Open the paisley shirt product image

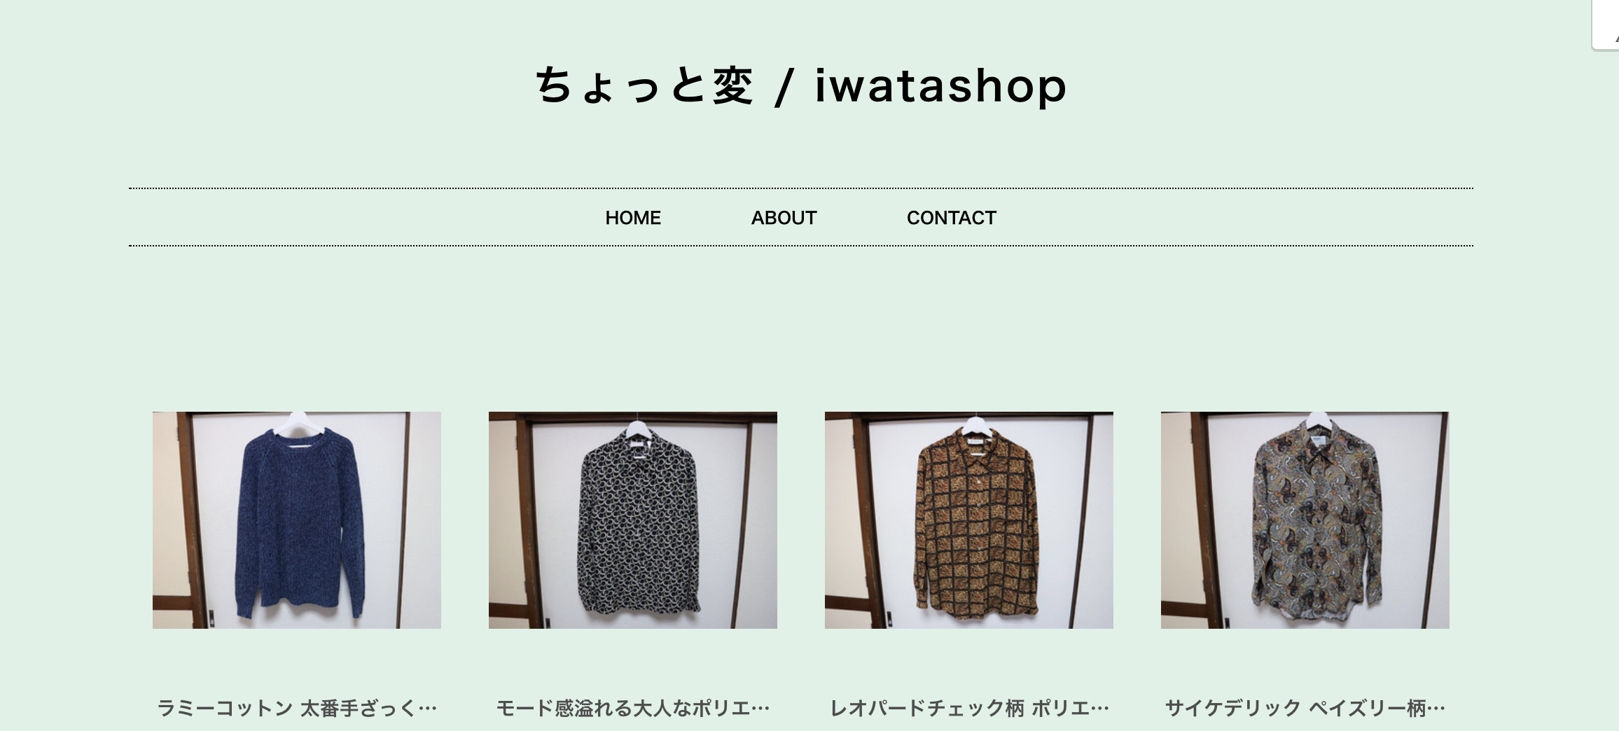click(x=1305, y=520)
